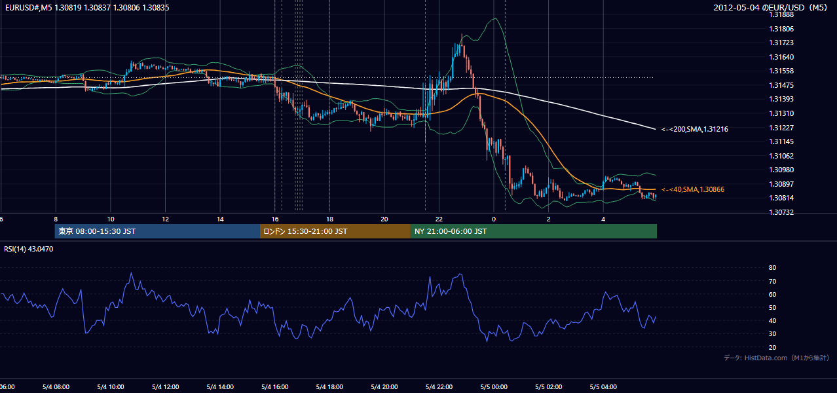Click bottom time label 5/4 08:00
This screenshot has width=837, height=393.
pyautogui.click(x=56, y=387)
